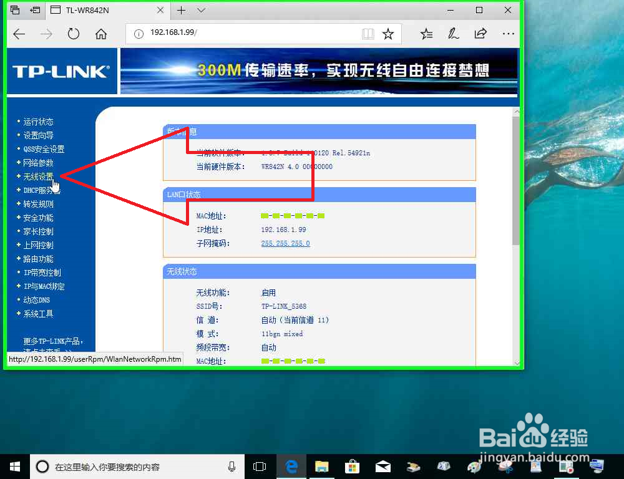Open 动态DNS in the sidebar
This screenshot has width=624, height=479.
[37, 300]
